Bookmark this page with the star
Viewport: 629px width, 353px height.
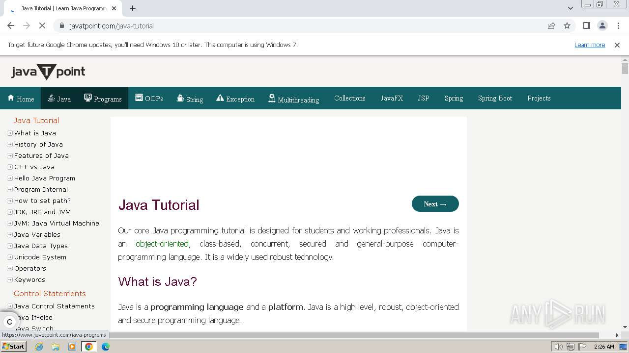click(x=567, y=25)
